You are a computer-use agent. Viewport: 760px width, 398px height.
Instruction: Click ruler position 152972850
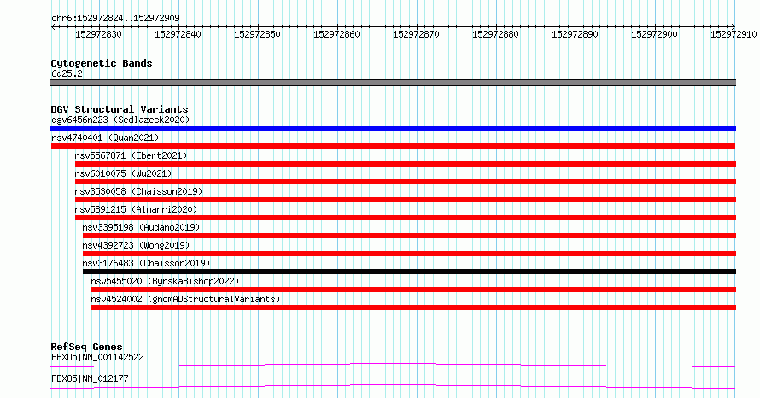click(x=257, y=34)
